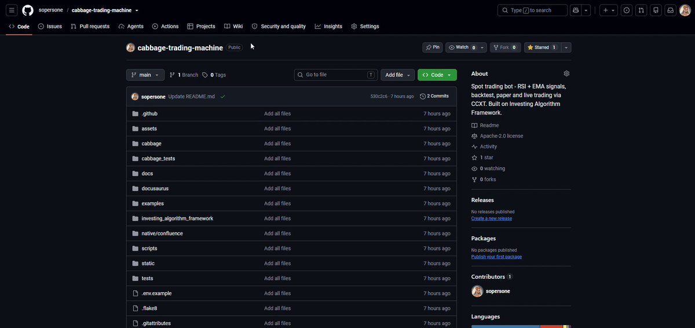Open the Readme link in About
Viewport: 695px width, 328px height.
(x=485, y=126)
